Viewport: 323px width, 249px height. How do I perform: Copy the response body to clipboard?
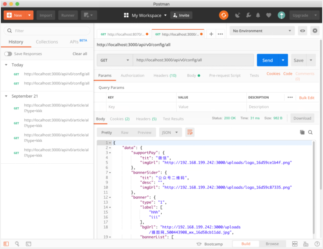coord(302,132)
